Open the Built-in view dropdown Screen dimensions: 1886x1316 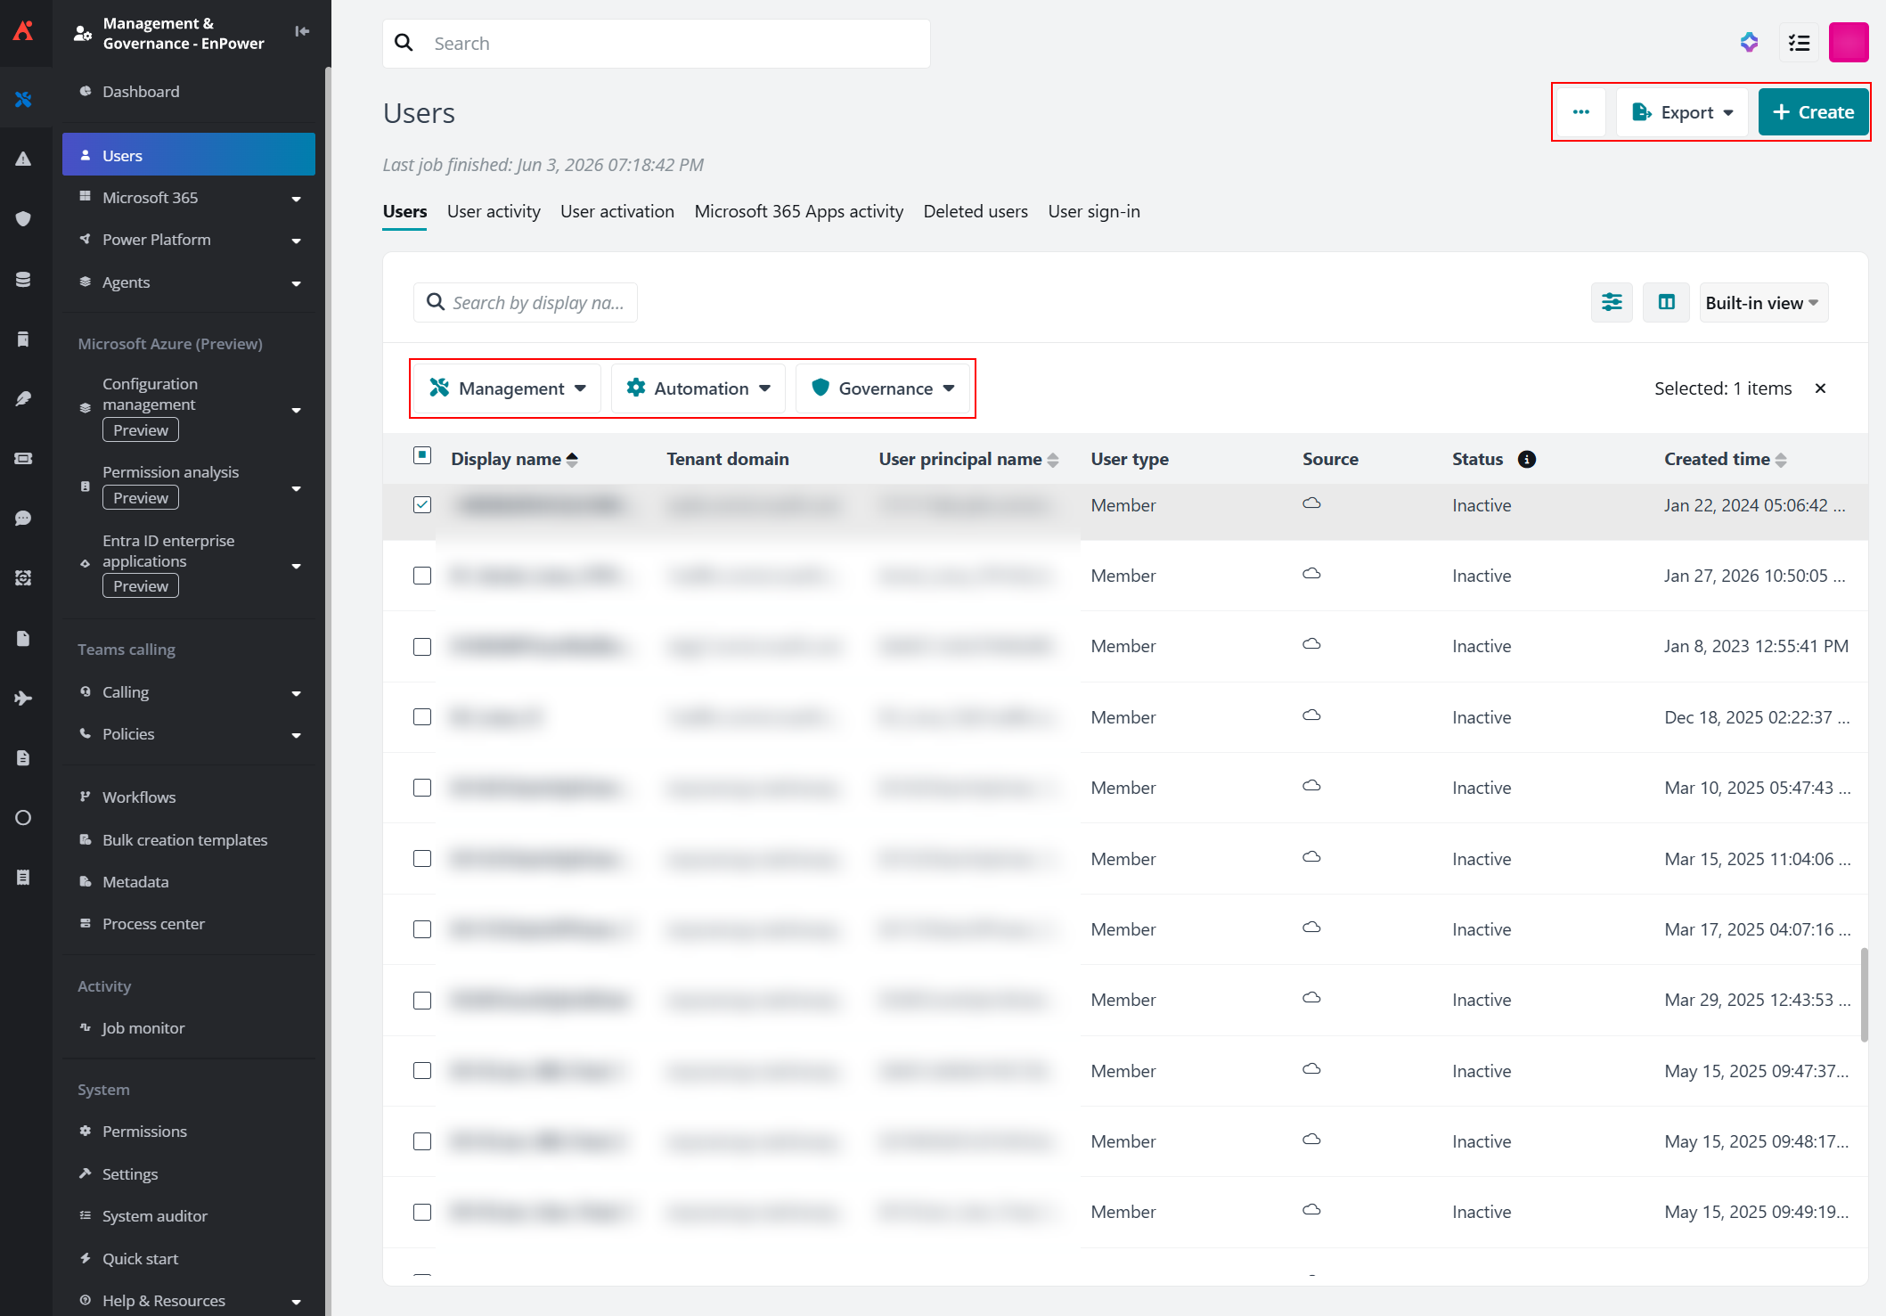(x=1763, y=303)
